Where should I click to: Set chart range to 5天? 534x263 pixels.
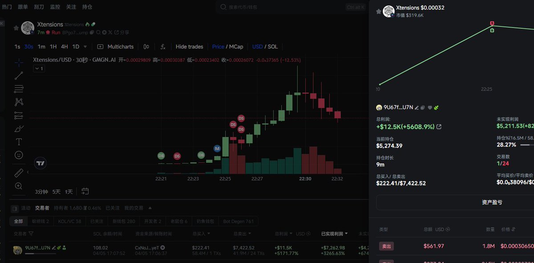point(56,192)
